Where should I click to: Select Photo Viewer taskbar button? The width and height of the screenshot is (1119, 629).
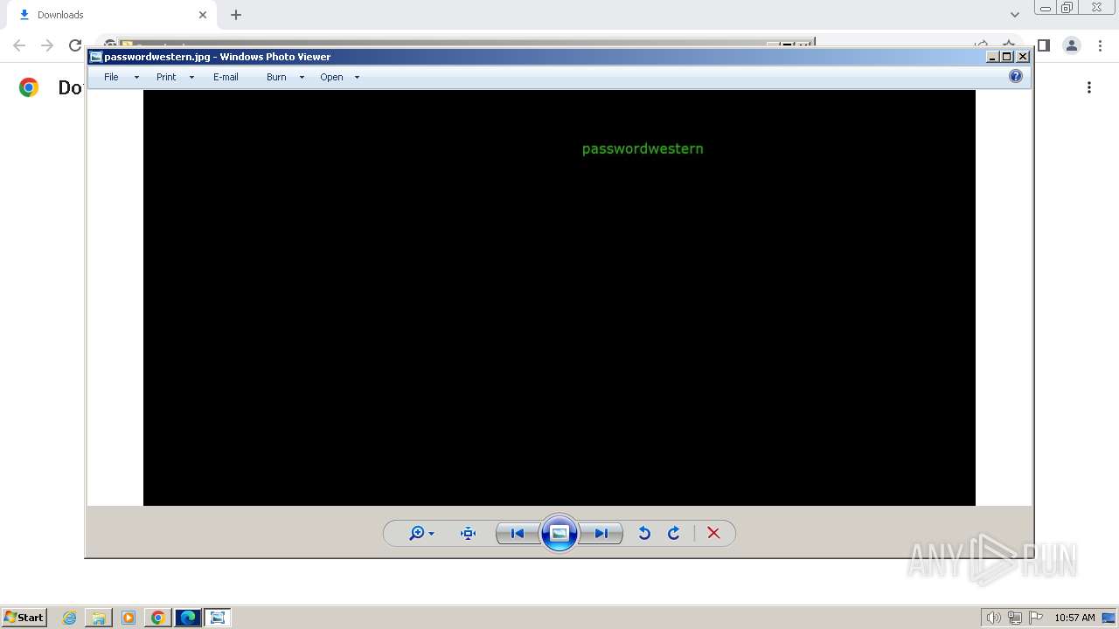218,618
